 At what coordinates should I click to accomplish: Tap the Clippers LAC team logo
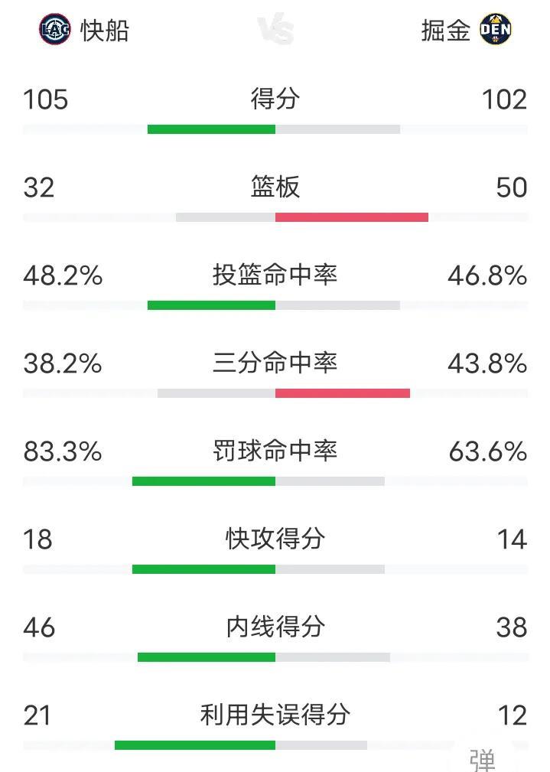point(54,30)
